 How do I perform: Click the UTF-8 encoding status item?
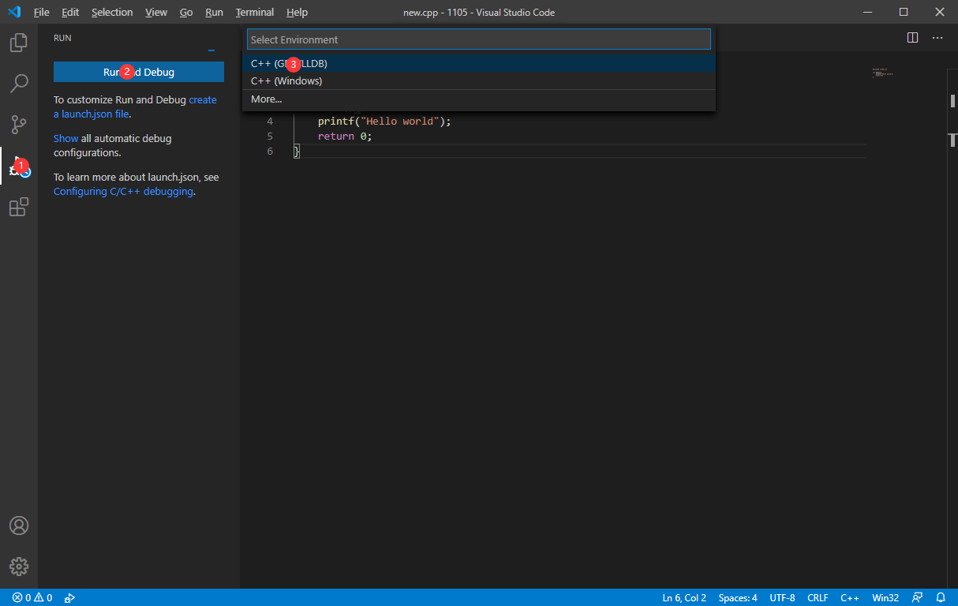pos(783,597)
